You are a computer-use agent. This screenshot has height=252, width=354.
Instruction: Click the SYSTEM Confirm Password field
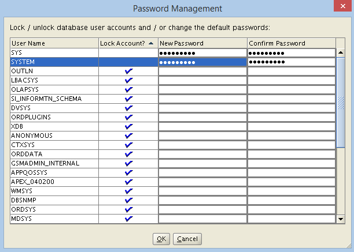tap(292, 62)
